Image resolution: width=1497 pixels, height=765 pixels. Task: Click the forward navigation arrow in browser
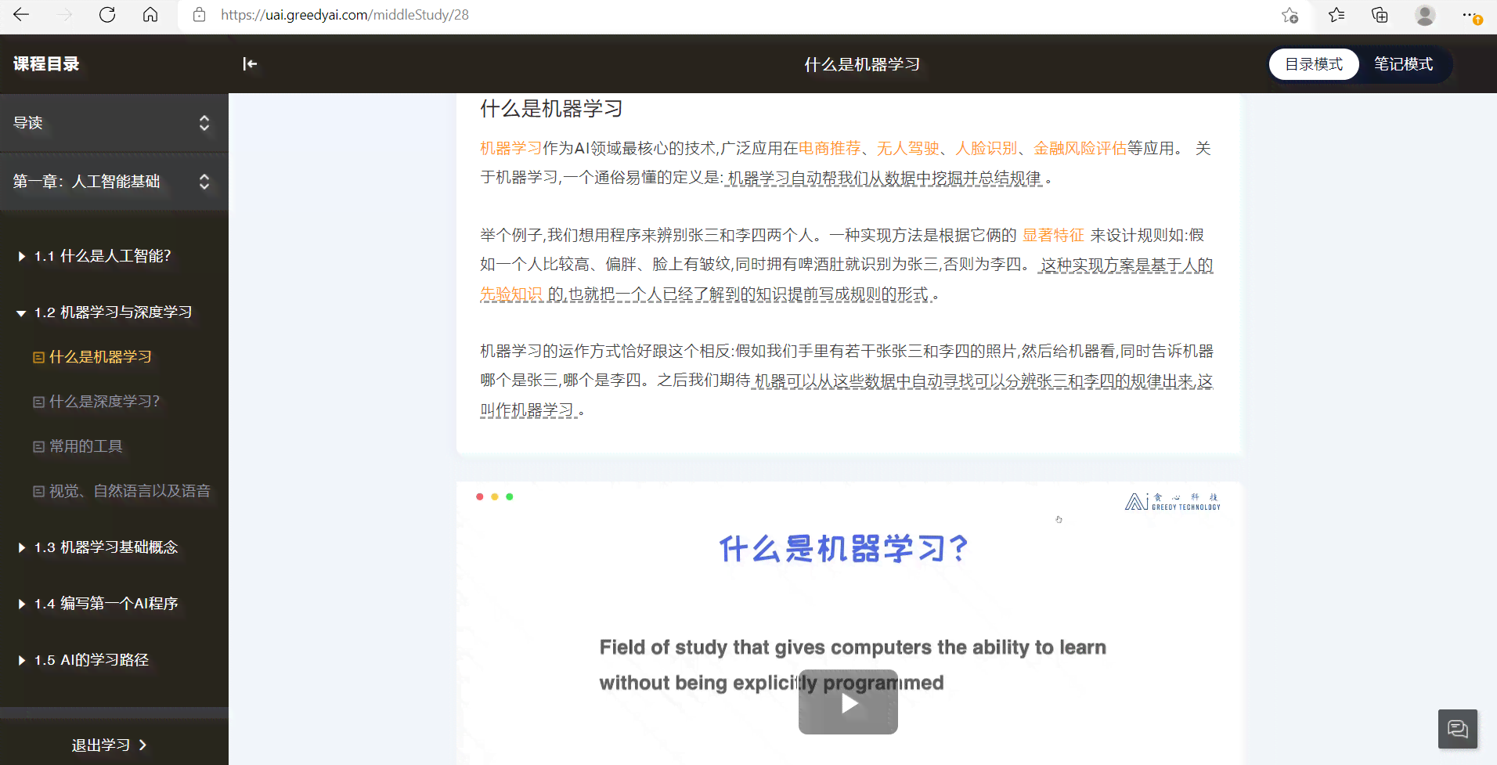pyautogui.click(x=64, y=15)
